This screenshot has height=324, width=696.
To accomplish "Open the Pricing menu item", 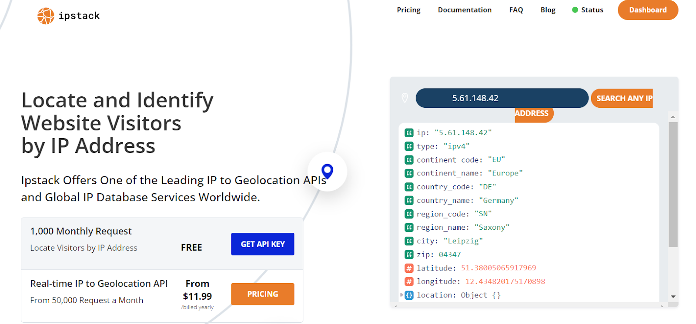I will coord(408,10).
